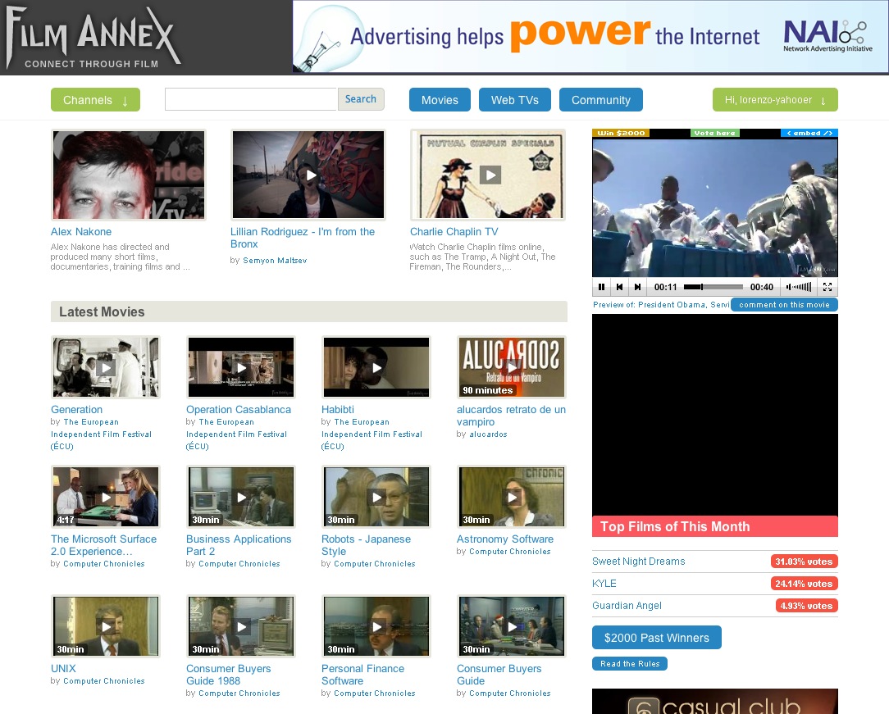Click the casual club advertisement
Image resolution: width=889 pixels, height=714 pixels.
(x=715, y=702)
